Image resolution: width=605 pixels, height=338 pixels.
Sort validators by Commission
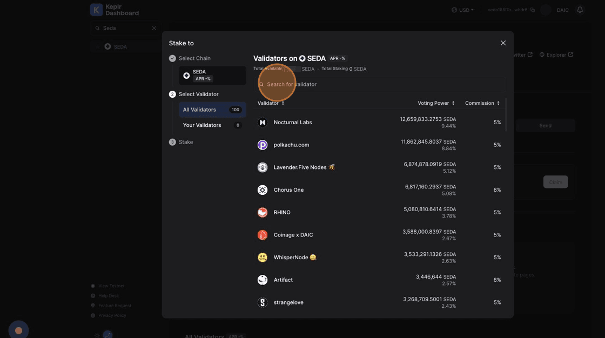482,103
